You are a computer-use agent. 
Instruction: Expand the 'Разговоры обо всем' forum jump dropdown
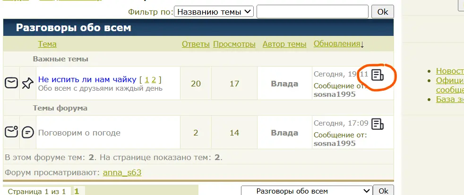point(306,191)
